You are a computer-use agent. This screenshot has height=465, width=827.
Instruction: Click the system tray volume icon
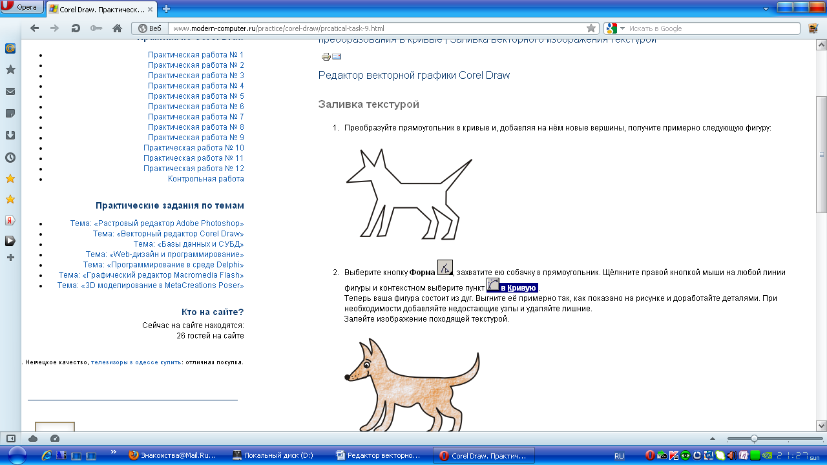[x=731, y=455]
